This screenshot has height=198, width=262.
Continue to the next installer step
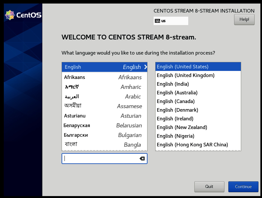click(x=243, y=187)
